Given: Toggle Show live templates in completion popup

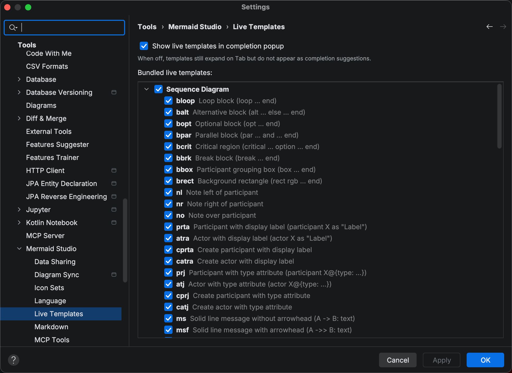Looking at the screenshot, I should pos(144,46).
